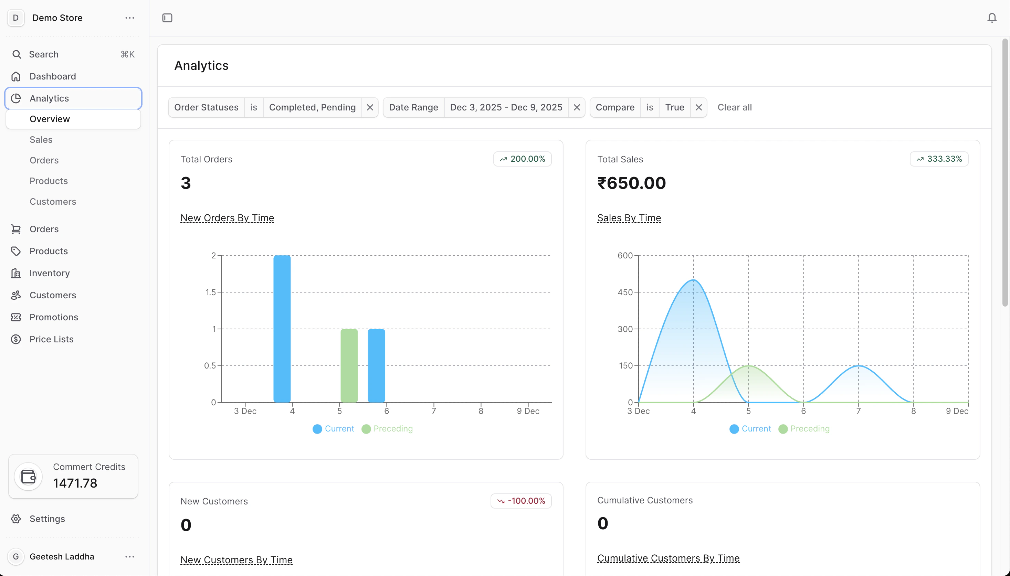
Task: Open Promotions from the sidebar
Action: click(54, 317)
